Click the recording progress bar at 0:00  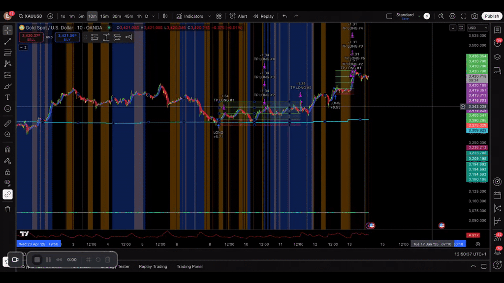[71, 259]
